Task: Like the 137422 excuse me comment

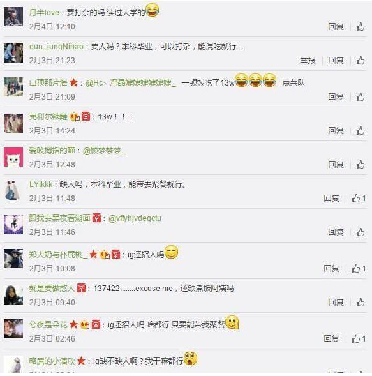Action: point(360,302)
